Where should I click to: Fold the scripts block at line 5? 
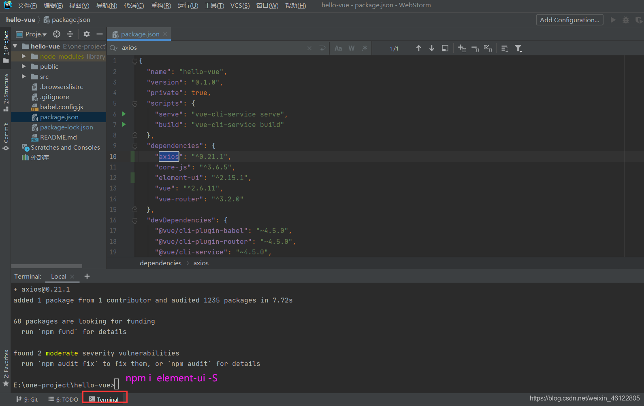135,104
